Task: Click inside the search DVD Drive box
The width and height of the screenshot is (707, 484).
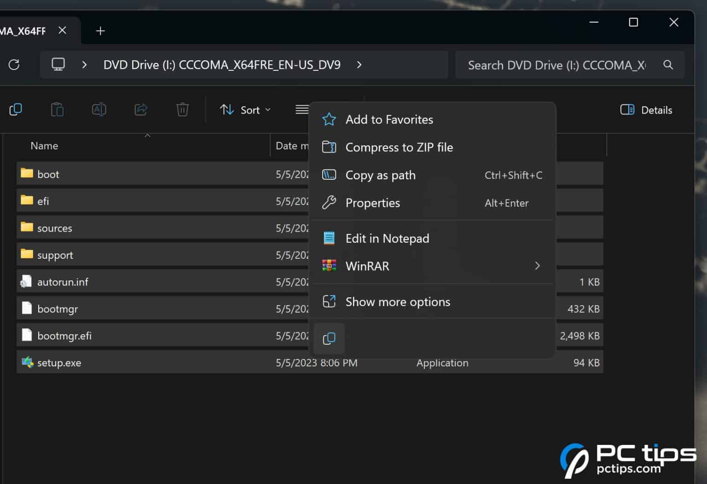Action: [x=552, y=65]
